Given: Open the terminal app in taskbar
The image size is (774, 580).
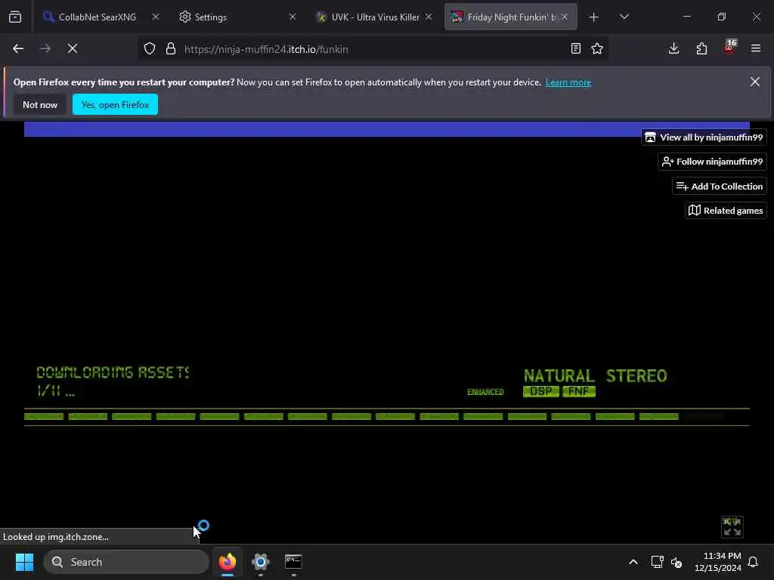Looking at the screenshot, I should click(x=294, y=562).
